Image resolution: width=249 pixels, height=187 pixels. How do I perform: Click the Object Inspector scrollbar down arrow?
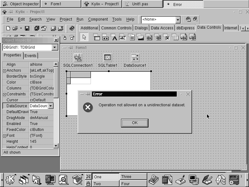[56, 146]
